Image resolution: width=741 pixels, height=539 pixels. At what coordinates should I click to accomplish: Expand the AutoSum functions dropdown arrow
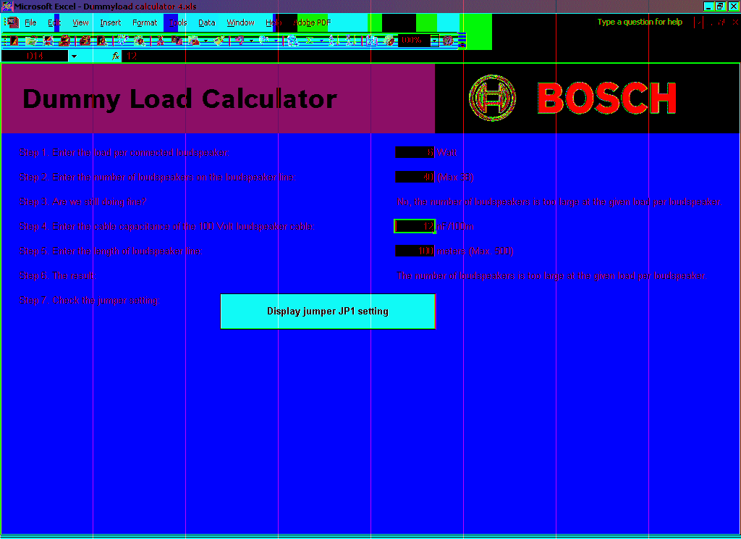coord(321,41)
